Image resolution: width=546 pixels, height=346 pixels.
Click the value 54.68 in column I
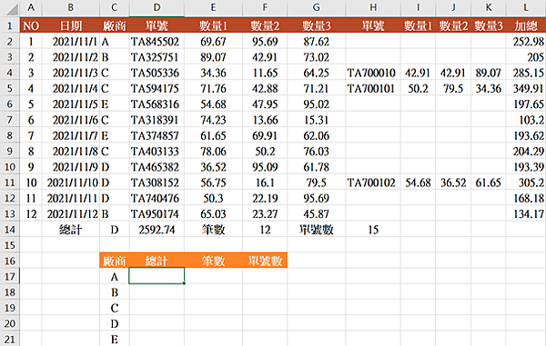(418, 183)
